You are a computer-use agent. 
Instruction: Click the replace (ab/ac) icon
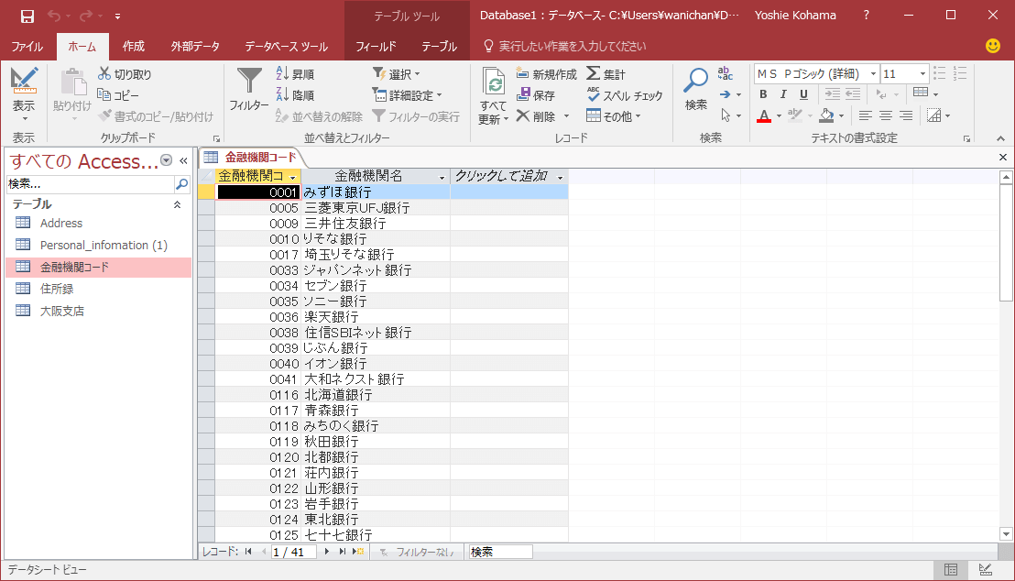(x=725, y=73)
